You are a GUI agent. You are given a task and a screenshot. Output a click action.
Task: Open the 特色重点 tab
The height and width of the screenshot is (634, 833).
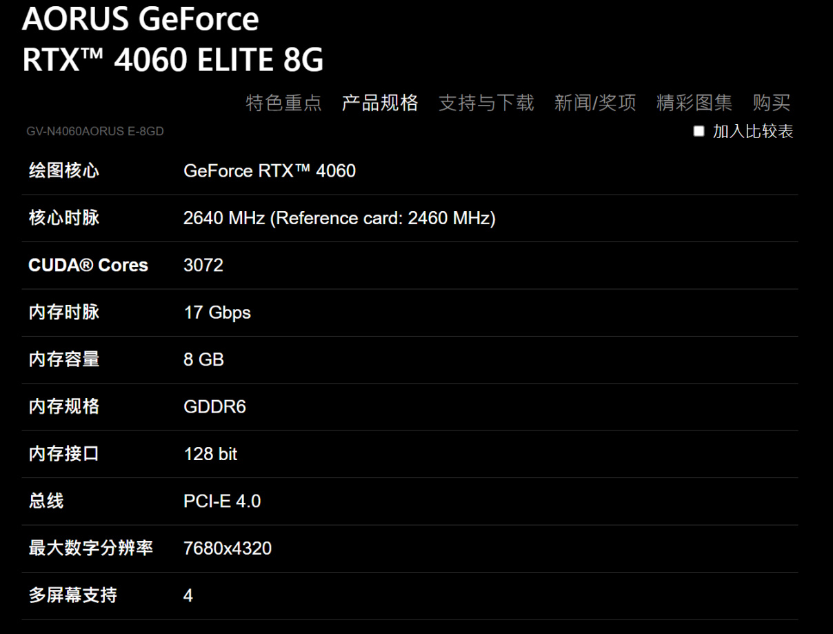(x=283, y=103)
